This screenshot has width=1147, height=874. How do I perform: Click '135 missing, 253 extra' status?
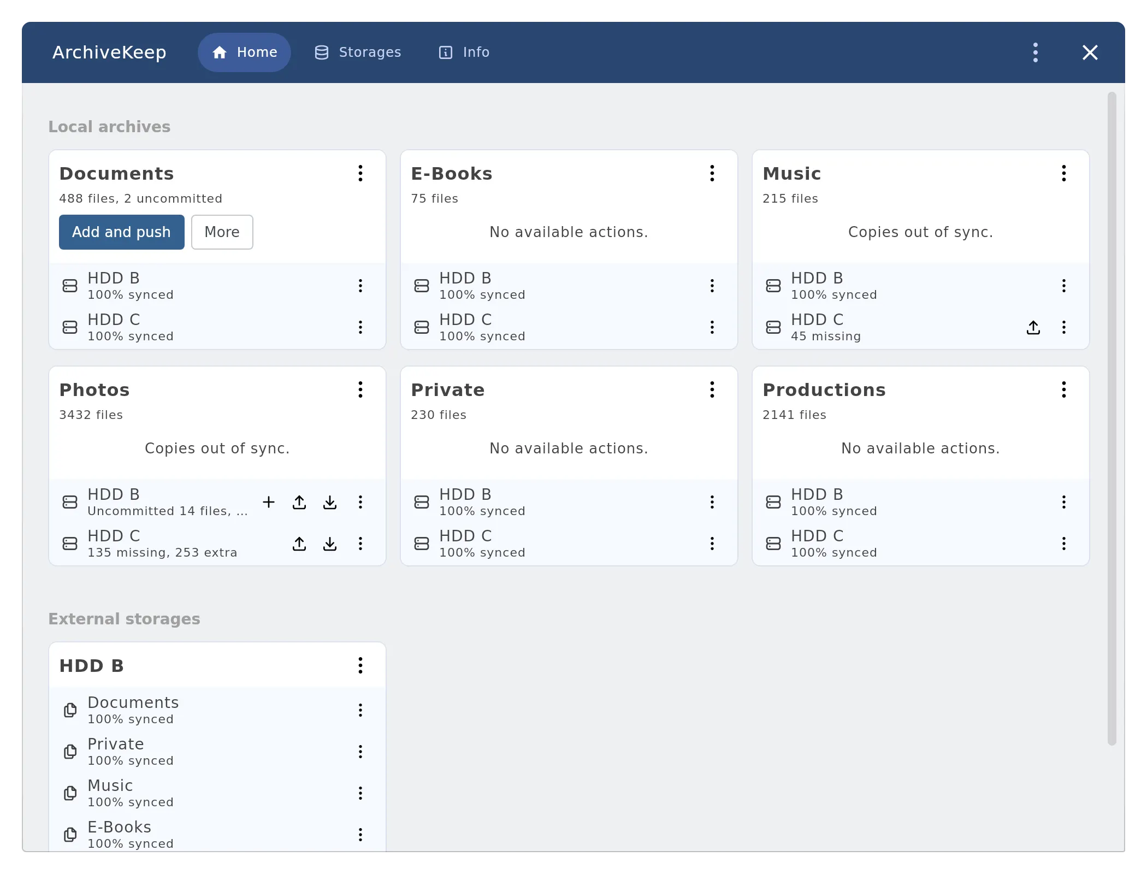pyautogui.click(x=162, y=553)
